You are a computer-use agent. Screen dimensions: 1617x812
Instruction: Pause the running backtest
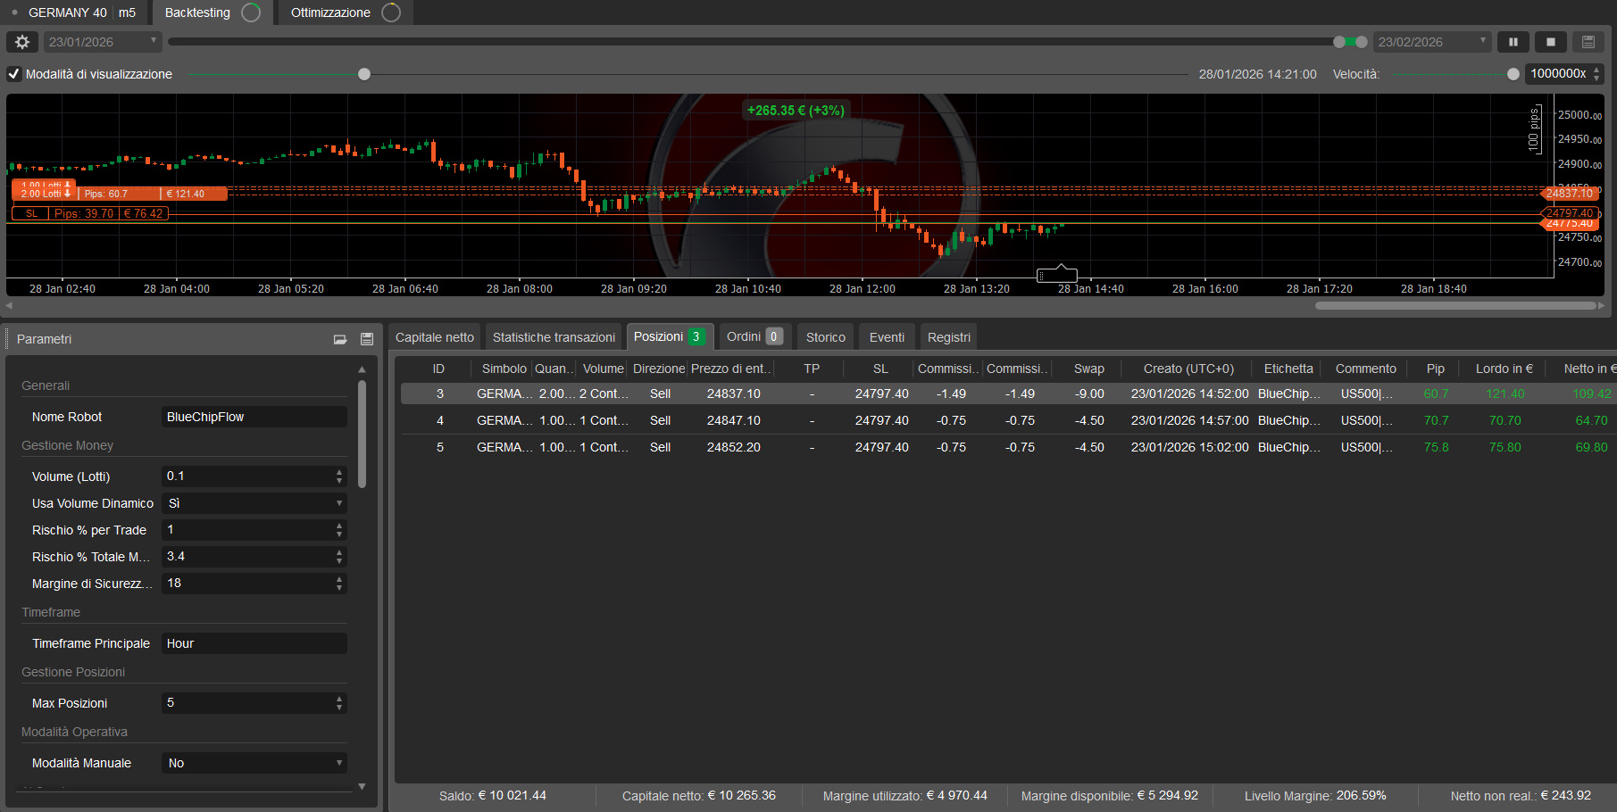1513,41
